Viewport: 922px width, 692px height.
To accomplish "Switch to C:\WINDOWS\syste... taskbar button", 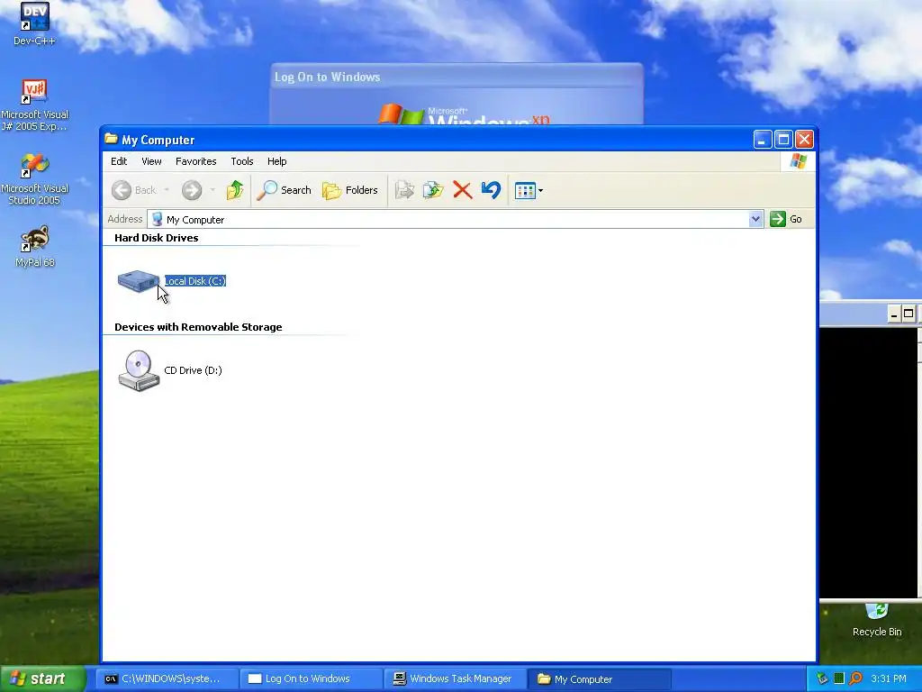I will click(x=167, y=679).
